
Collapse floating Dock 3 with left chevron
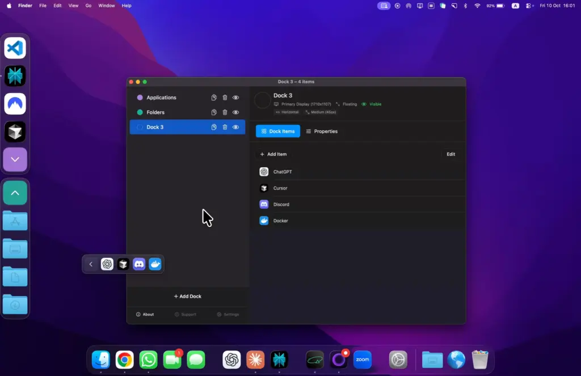pos(91,264)
